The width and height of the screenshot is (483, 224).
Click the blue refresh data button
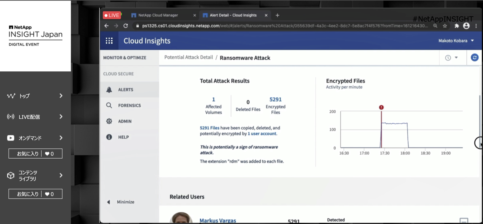[474, 57]
